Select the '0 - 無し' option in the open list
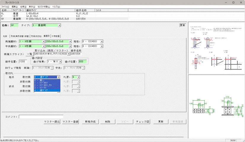 coord(47,80)
